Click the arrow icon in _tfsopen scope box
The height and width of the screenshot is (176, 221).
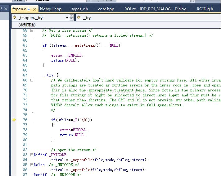tap(15, 18)
